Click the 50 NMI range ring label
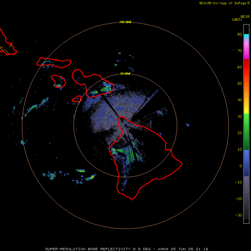Viewport: 251px width, 251px height. point(125,74)
